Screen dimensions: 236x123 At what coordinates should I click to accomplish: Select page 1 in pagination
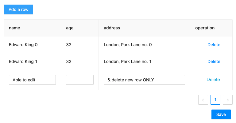tap(215, 100)
